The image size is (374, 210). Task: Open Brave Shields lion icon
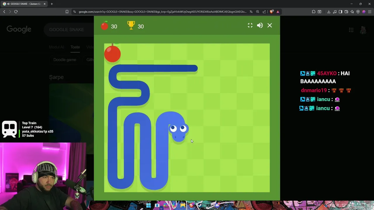(271, 12)
